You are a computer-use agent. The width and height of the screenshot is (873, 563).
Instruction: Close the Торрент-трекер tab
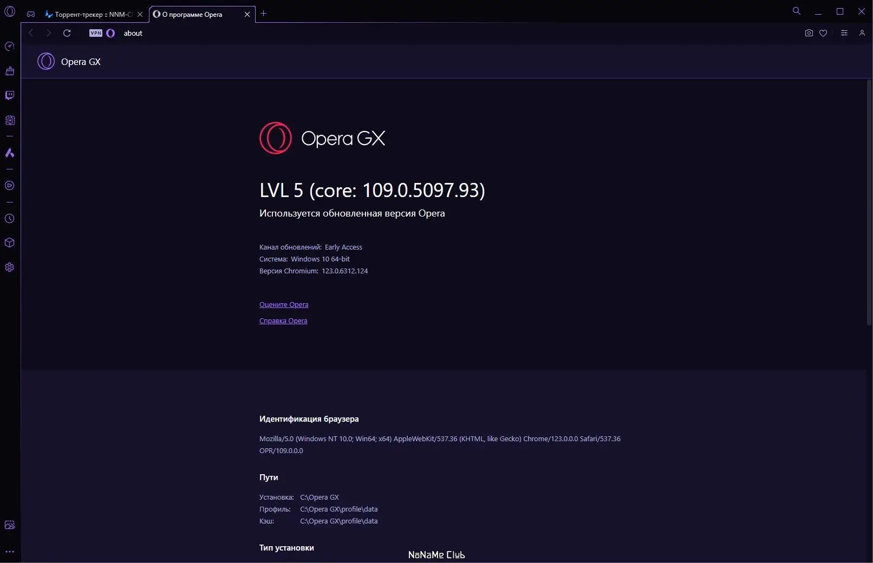[x=140, y=15]
